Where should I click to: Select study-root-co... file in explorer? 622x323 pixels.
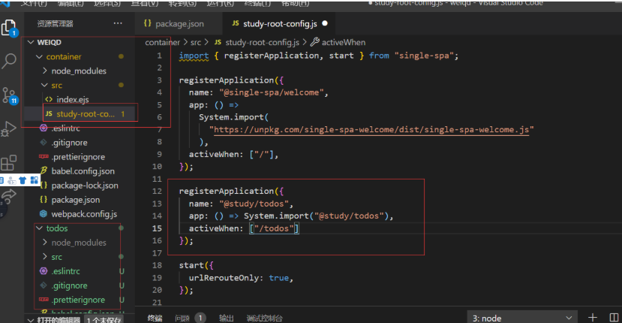pos(85,113)
